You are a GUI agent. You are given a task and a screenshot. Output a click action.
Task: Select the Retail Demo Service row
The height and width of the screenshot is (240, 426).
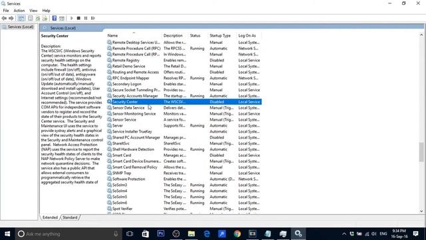point(184,66)
